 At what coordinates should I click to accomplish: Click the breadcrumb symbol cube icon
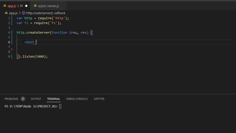tap(24, 13)
